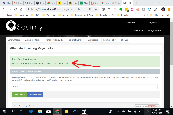Open the browser home page icon
The width and height of the screenshot is (173, 115).
pos(21,9)
